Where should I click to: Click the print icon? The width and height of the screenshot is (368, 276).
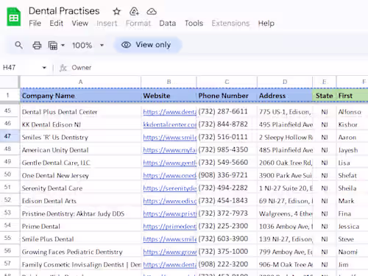(x=37, y=45)
